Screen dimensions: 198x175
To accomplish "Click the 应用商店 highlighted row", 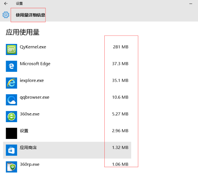I will [x=67, y=150].
